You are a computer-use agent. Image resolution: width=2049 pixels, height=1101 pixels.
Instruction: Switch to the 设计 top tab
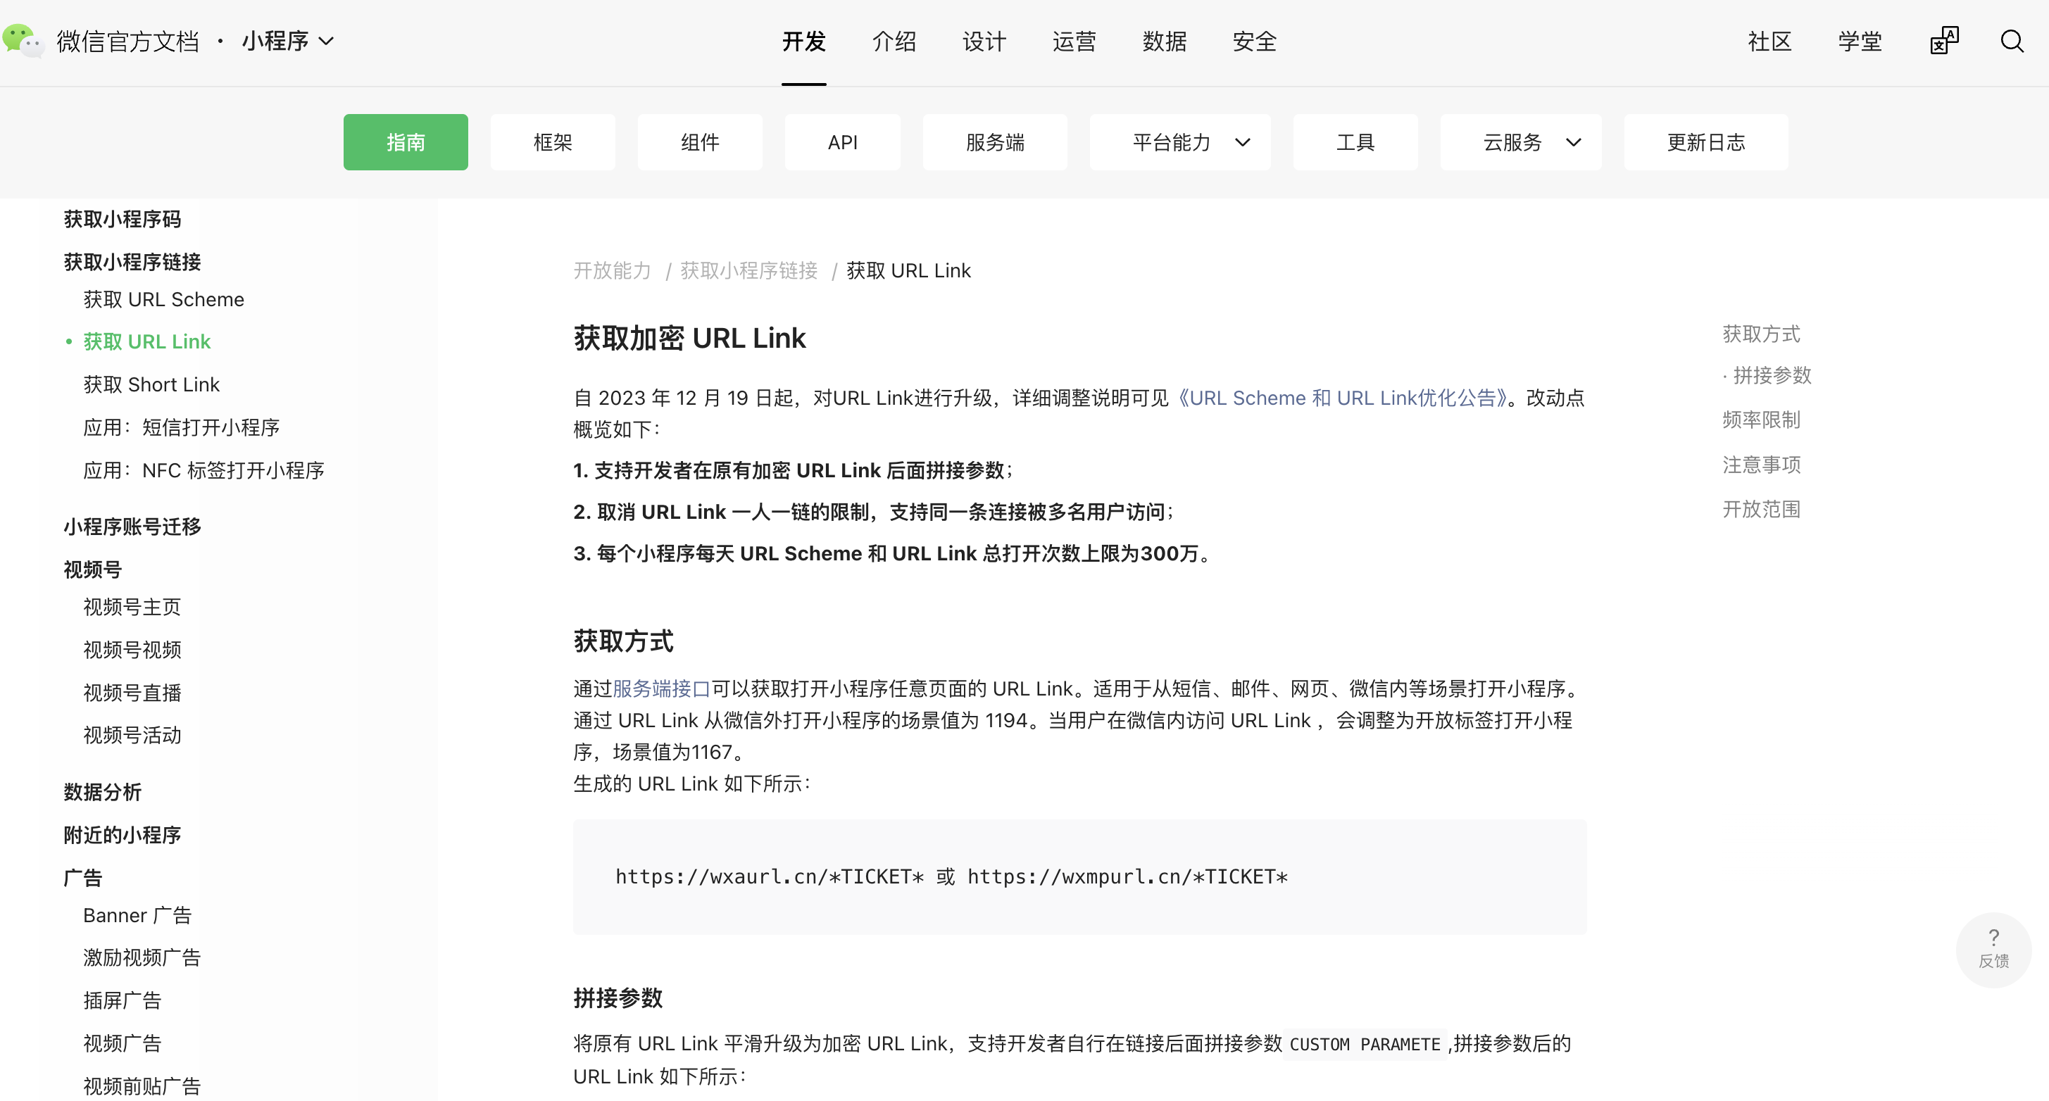point(984,42)
